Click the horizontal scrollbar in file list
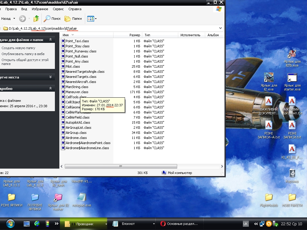 [x=121, y=166]
